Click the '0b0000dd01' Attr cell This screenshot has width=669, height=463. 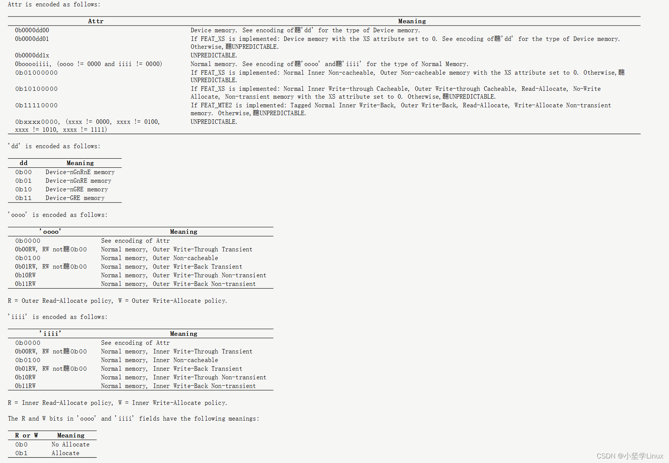tap(32, 39)
